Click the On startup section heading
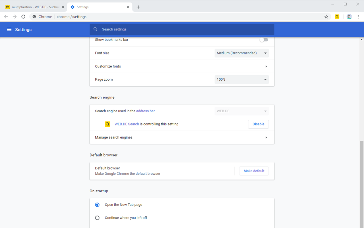Viewport: 364px width, 228px height. click(x=99, y=191)
